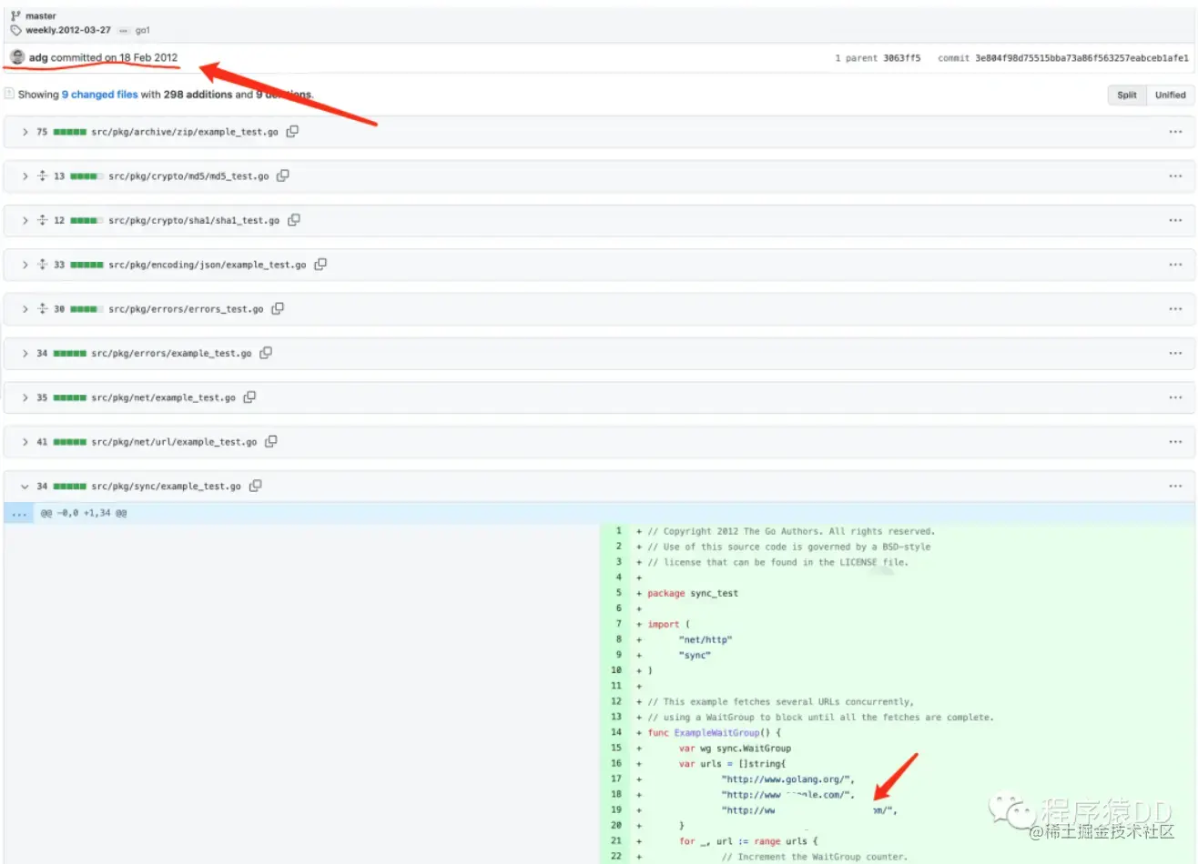Copy path of errors/example_test.go

click(x=266, y=353)
